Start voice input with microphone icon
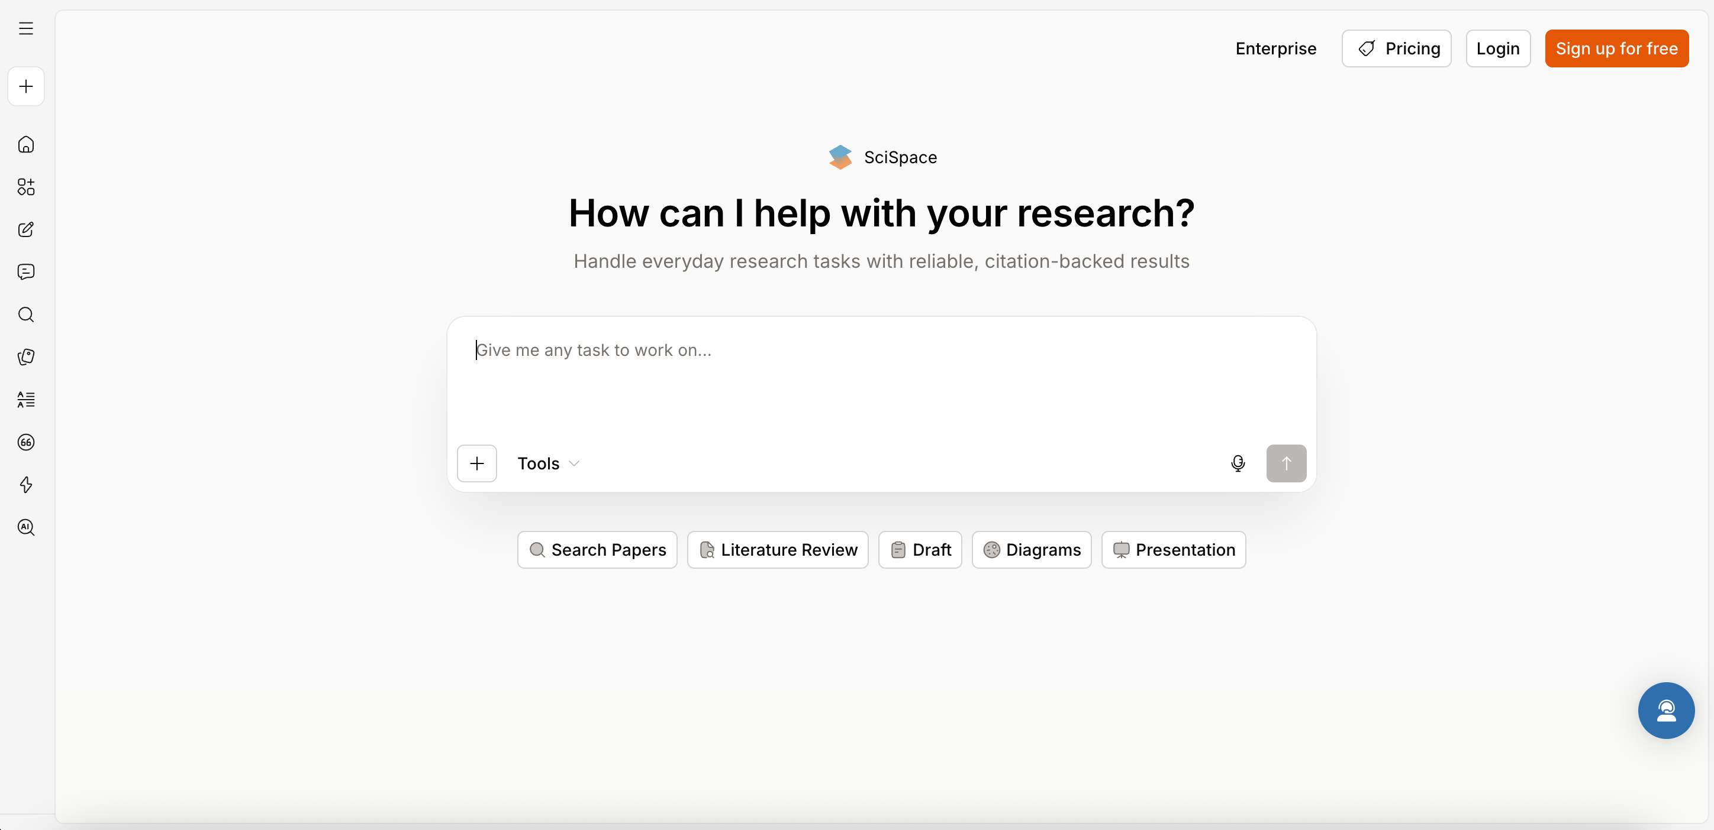This screenshot has width=1714, height=830. pos(1238,463)
